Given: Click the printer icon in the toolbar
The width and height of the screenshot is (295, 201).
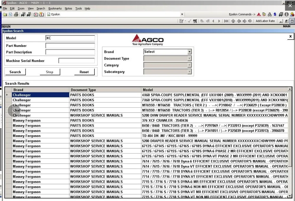Looking at the screenshot, I should 16,14.
